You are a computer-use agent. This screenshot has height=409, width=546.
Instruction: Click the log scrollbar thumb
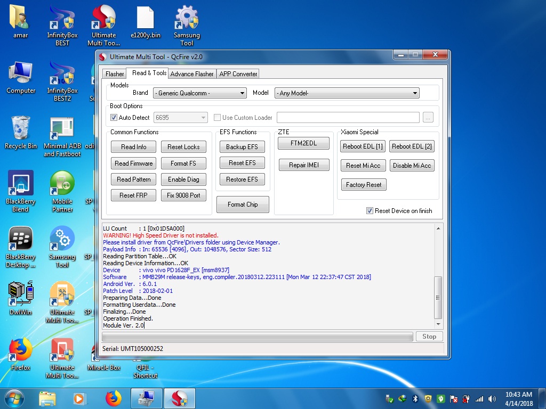pos(438,297)
